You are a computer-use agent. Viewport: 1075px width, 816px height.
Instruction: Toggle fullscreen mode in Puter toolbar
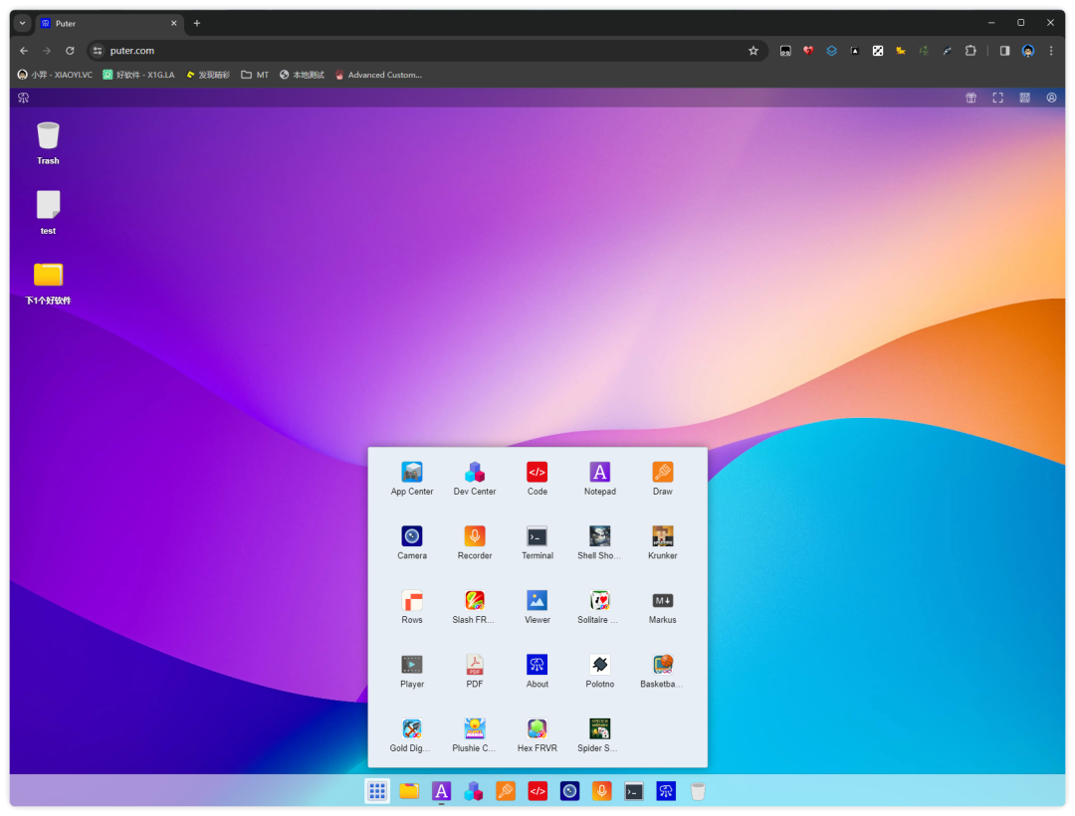point(997,98)
